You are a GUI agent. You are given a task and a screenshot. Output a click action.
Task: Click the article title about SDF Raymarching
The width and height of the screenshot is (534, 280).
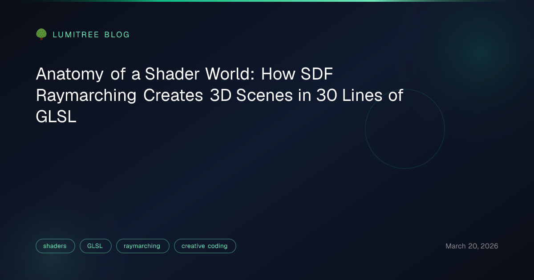point(219,96)
